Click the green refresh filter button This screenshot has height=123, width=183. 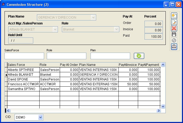(x=139, y=56)
